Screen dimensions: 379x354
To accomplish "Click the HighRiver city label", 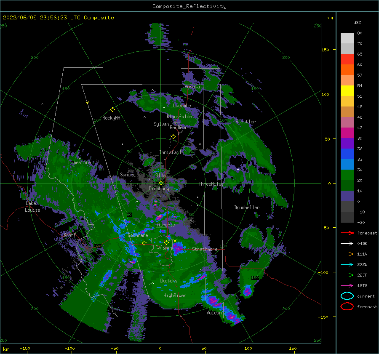I will click(175, 295).
